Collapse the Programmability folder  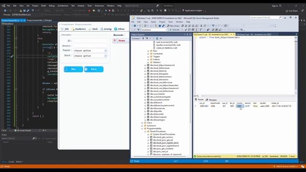point(142,129)
